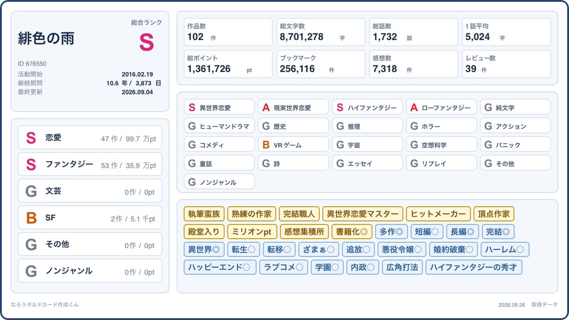569x320 pixels.
Task: Select the 完結職人 badge
Action: click(x=299, y=214)
